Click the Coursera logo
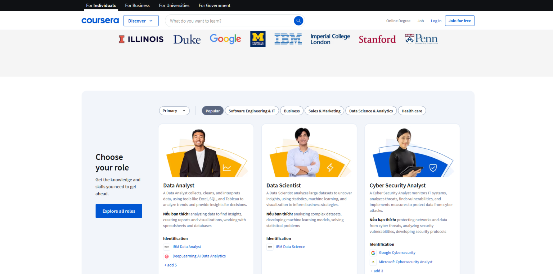Screen dimensions: 553x274 100,21
